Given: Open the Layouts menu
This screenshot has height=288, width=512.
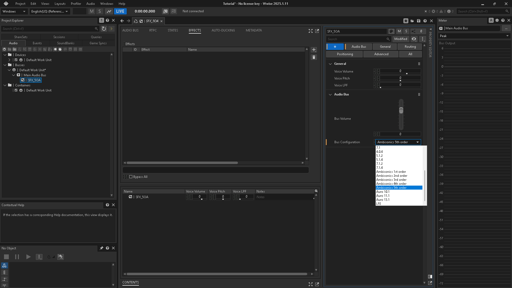Looking at the screenshot, I should (x=60, y=4).
